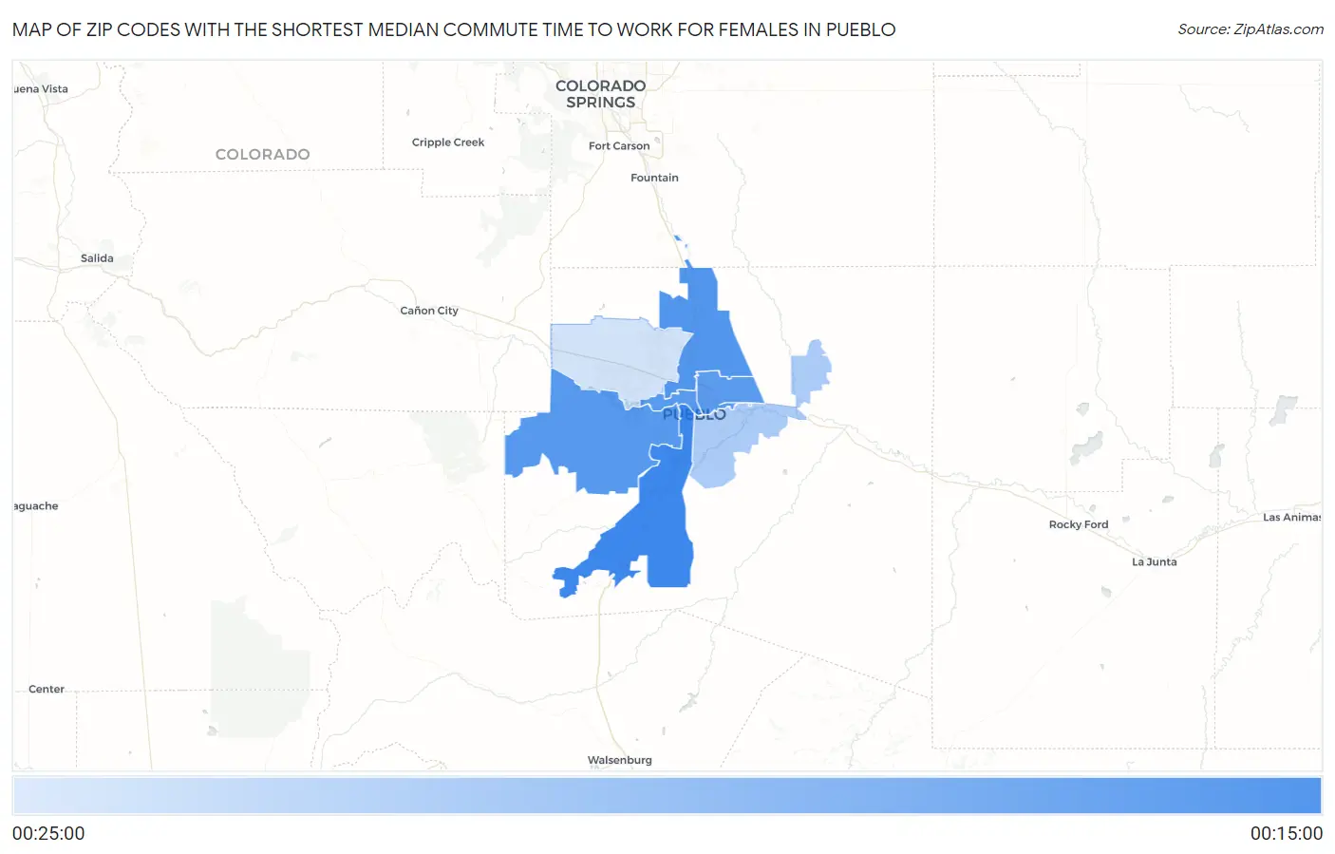Click the light-blue northwest Pueblo West zip region

(x=617, y=359)
